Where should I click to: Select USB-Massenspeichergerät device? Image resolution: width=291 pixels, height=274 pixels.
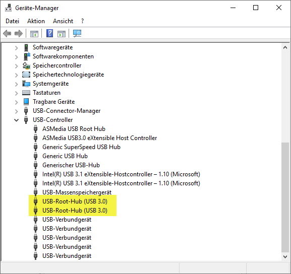77,192
